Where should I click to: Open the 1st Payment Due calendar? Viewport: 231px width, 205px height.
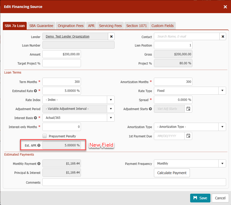click(188, 136)
